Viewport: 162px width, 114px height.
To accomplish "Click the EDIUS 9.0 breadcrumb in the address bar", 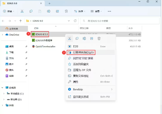I will click(38, 21).
